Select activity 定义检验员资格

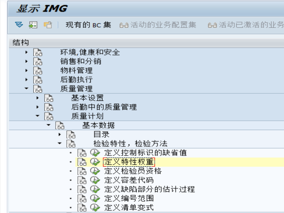click(133, 171)
